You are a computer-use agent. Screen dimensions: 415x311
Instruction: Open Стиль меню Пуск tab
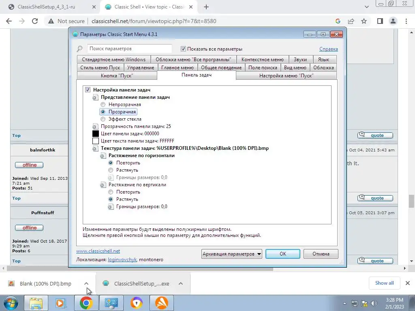click(100, 68)
